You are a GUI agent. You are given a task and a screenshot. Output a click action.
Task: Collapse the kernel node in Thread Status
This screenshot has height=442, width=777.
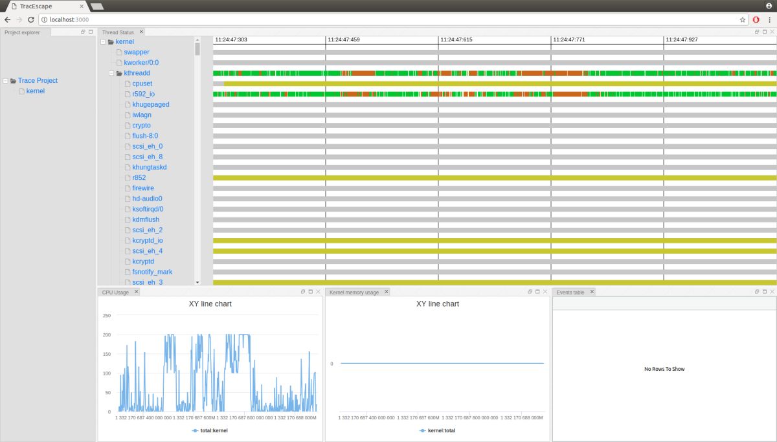coord(103,42)
